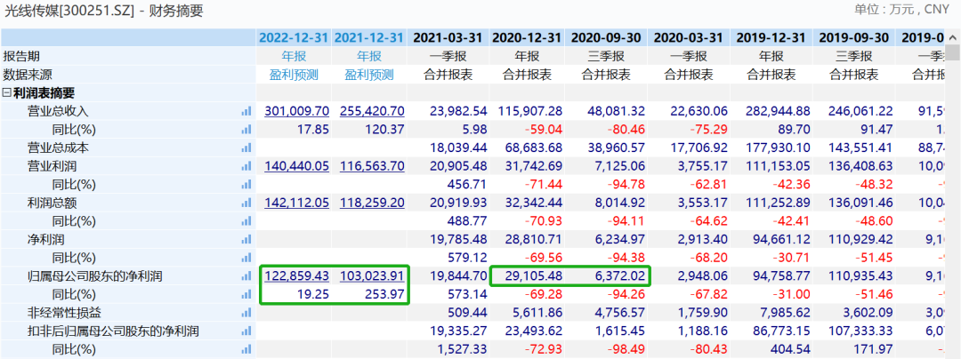This screenshot has width=961, height=359.
Task: Click 三季报 under 2020-09-30 column
Action: [x=606, y=56]
